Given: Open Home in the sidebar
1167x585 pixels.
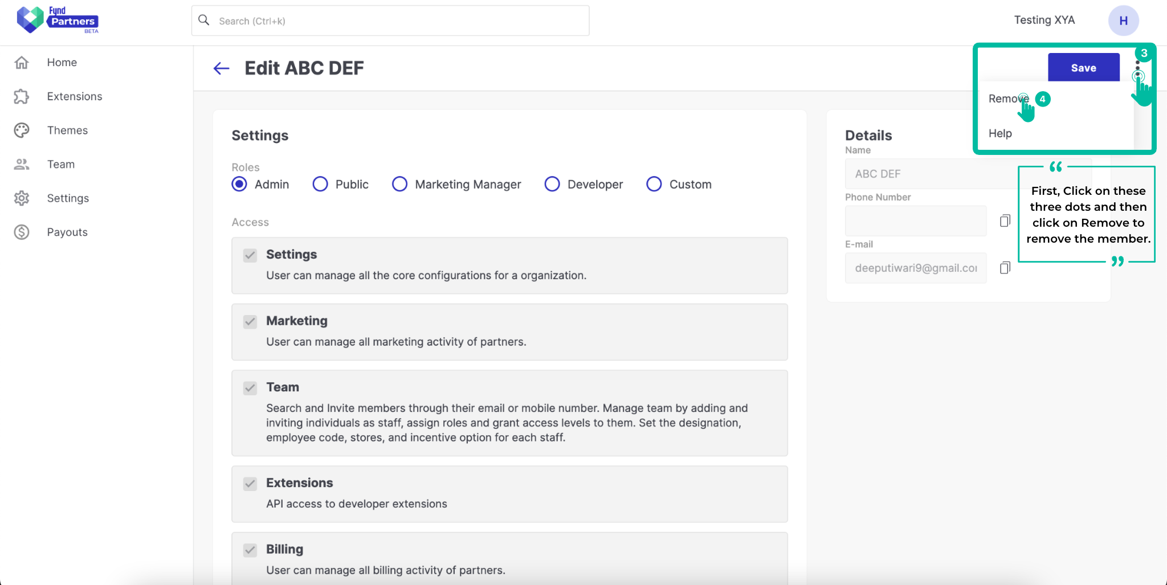Looking at the screenshot, I should [62, 62].
